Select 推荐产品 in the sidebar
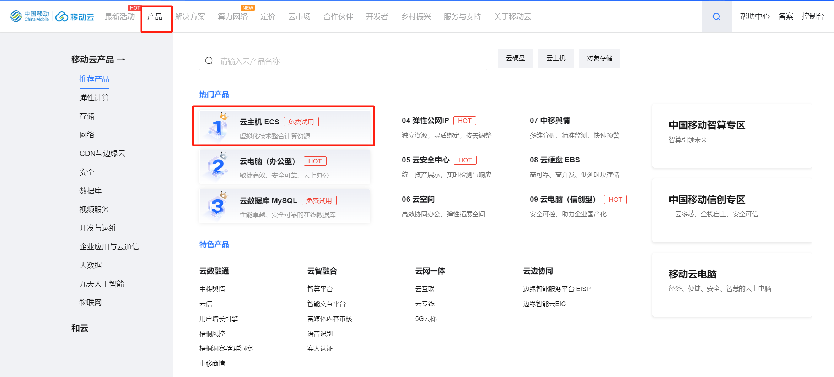The width and height of the screenshot is (834, 377). pyautogui.click(x=94, y=79)
